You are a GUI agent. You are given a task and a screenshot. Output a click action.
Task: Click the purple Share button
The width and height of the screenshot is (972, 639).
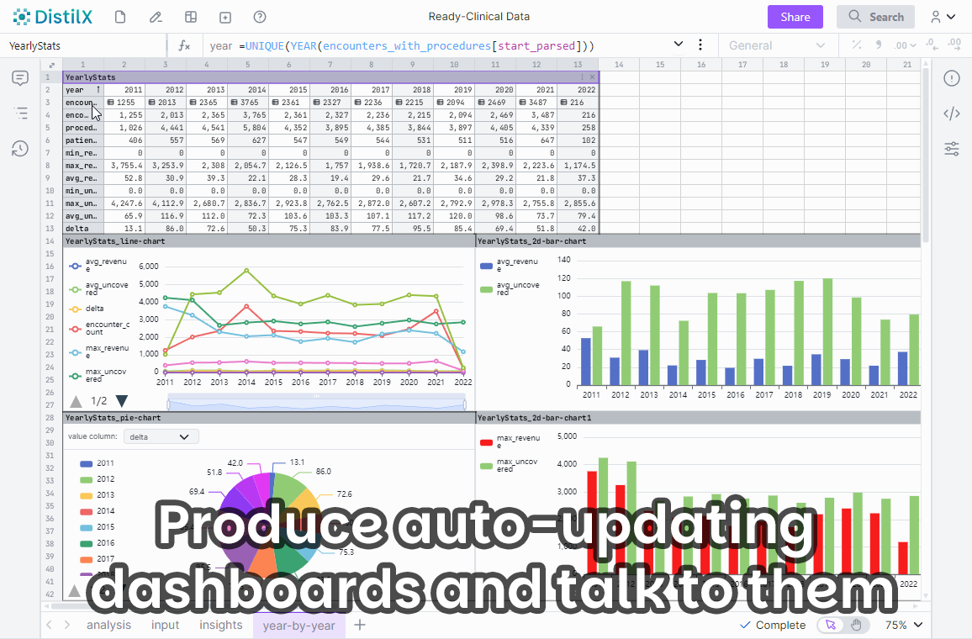click(795, 17)
